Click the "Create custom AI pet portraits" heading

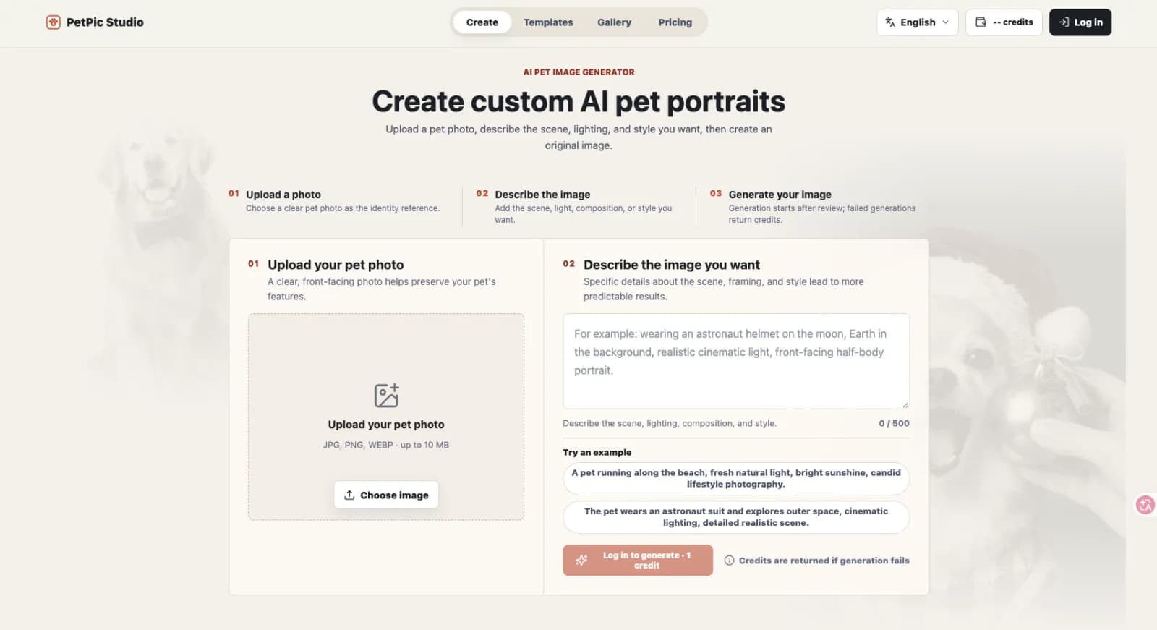578,101
